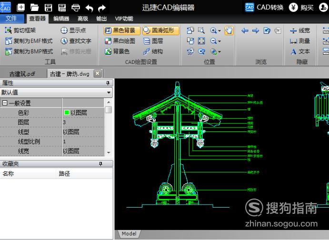Save the drawing with the floppy icon
This screenshot has height=240, width=329.
(48, 8)
